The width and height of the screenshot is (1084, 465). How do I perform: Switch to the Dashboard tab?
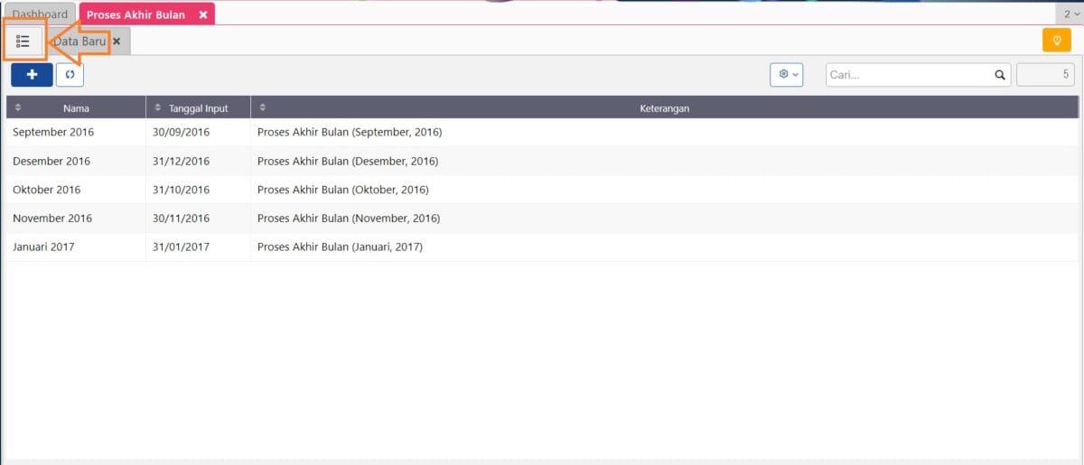40,14
